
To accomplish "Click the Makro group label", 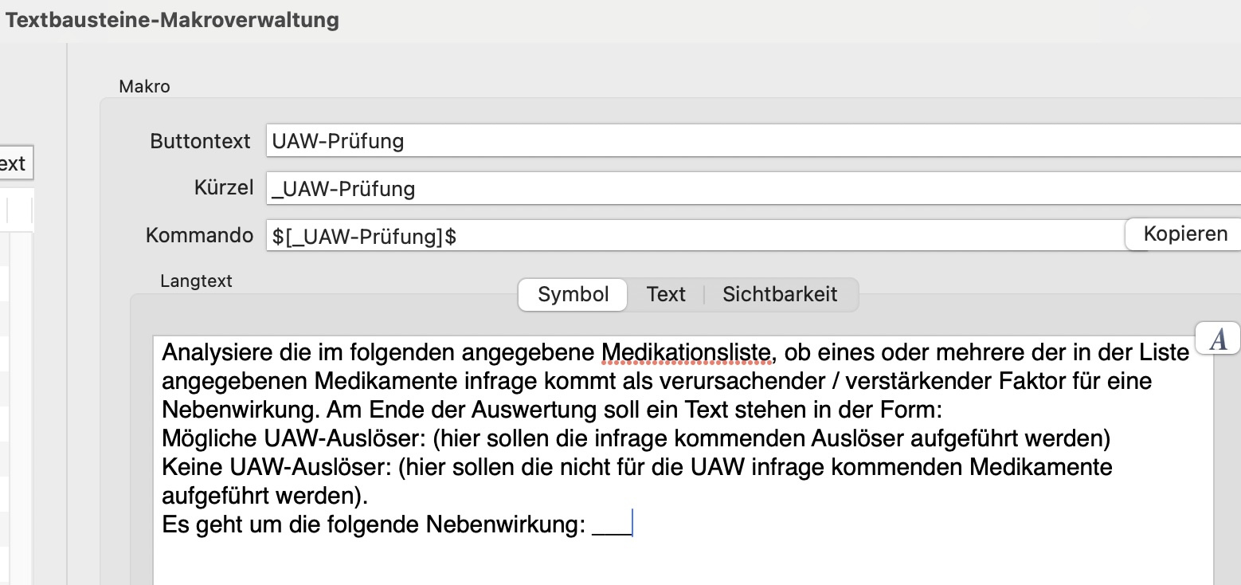I will (144, 86).
